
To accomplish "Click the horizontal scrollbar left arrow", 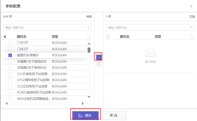I will tap(7, 104).
